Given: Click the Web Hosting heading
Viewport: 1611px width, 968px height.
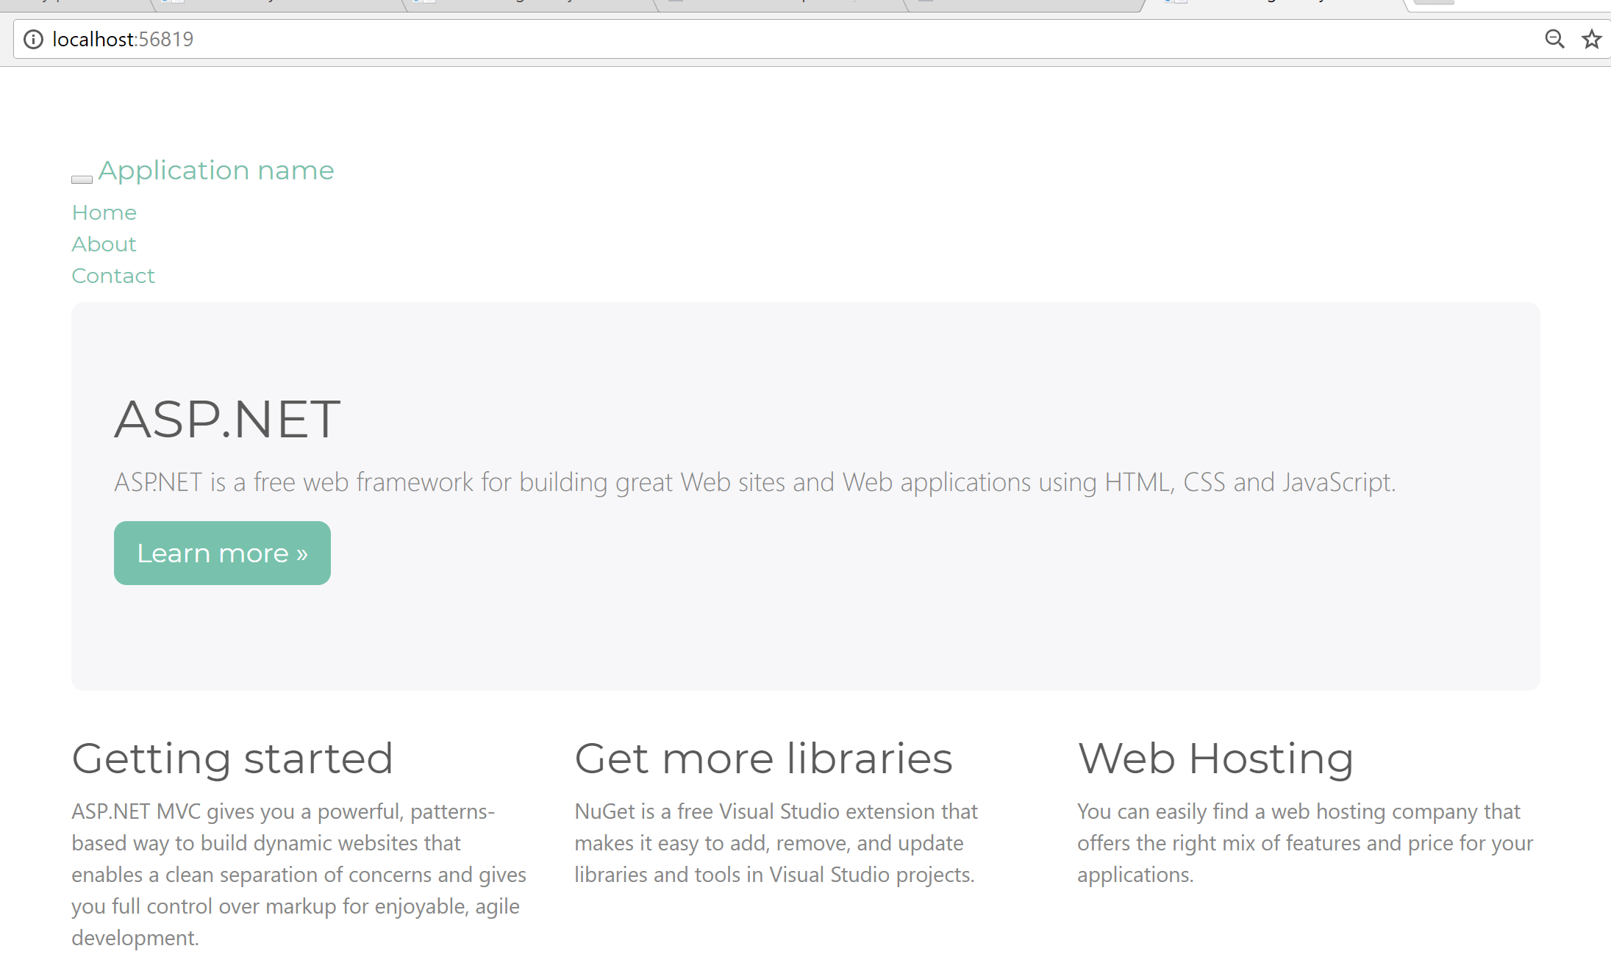Looking at the screenshot, I should [x=1215, y=759].
